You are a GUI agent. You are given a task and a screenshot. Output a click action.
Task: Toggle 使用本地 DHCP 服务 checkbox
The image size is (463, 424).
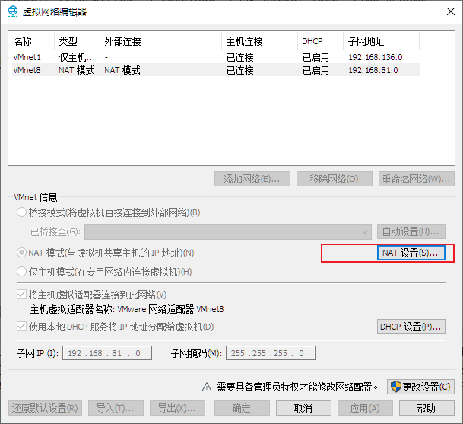click(x=21, y=327)
